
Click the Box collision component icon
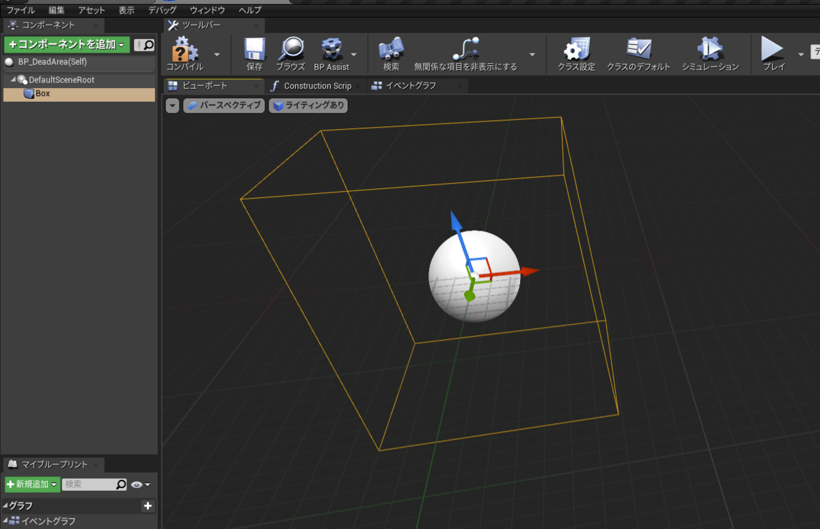click(29, 94)
